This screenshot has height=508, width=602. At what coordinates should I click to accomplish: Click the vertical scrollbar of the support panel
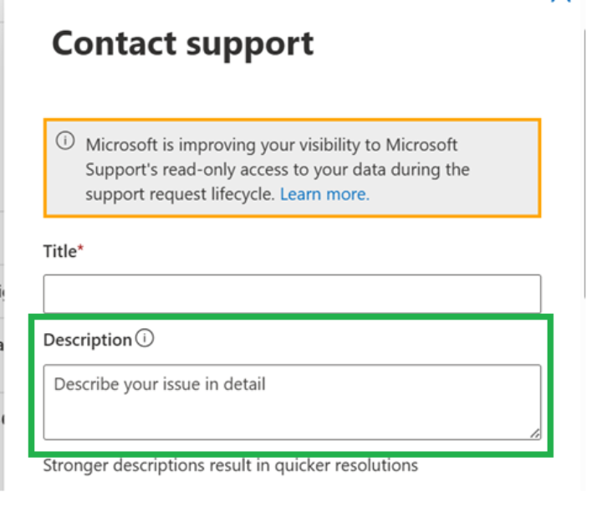pyautogui.click(x=584, y=163)
